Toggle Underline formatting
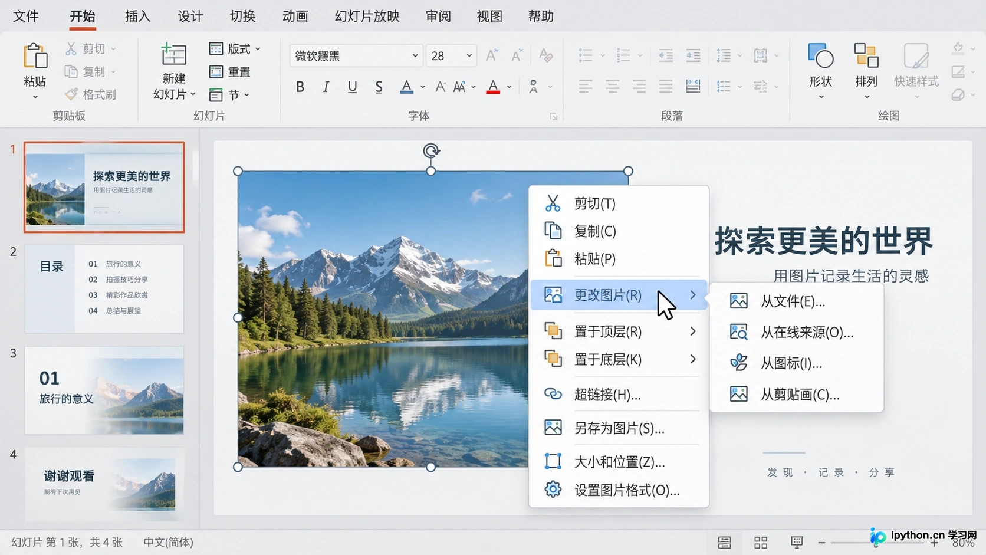 [352, 87]
